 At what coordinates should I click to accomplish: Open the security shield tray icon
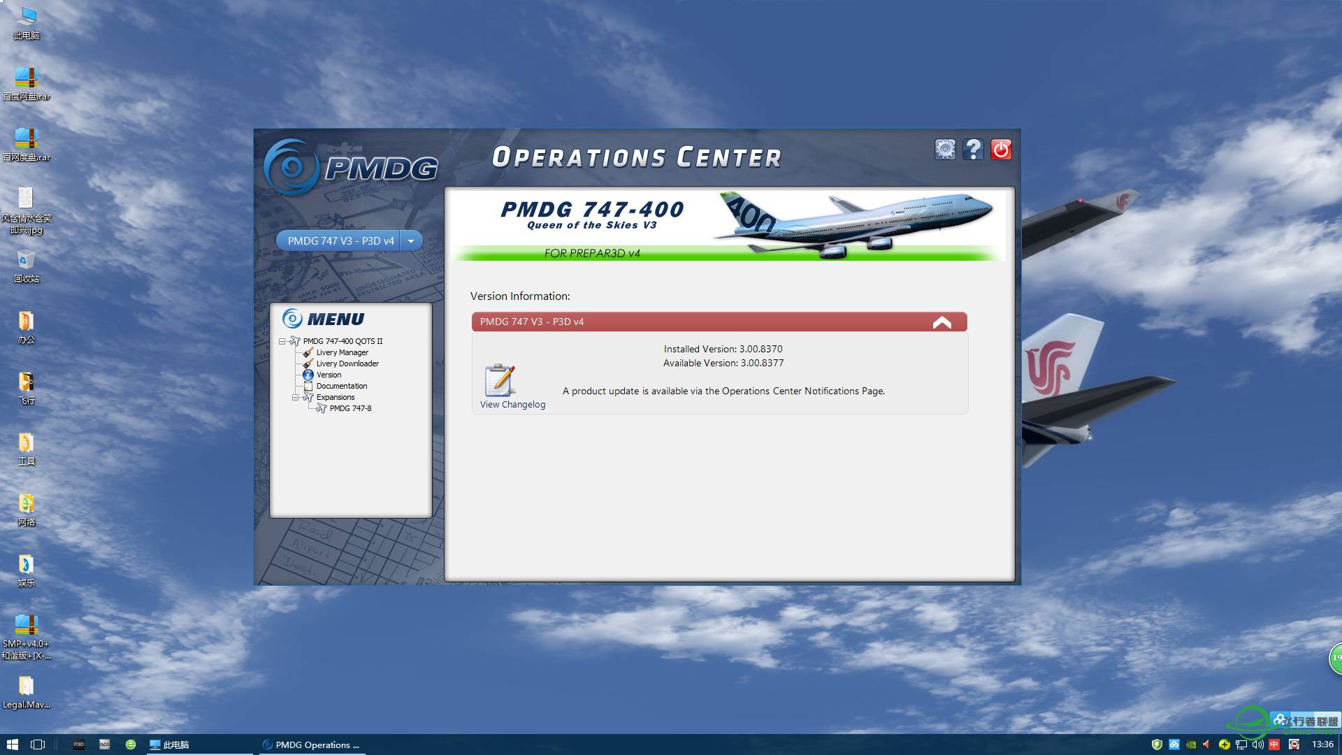click(1157, 745)
